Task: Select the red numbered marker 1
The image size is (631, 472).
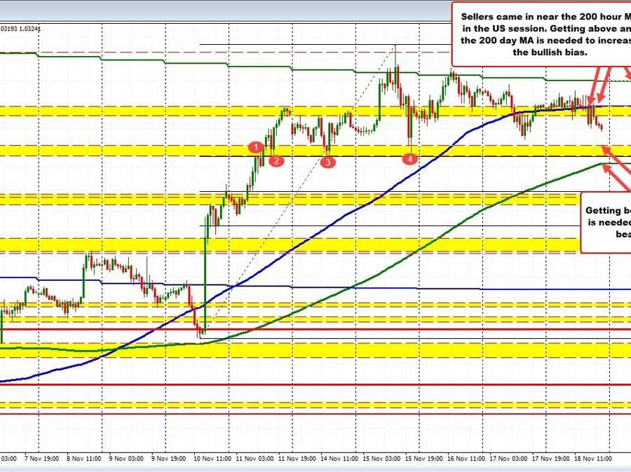Action: (256, 147)
